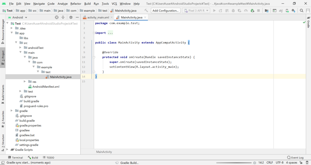The height and width of the screenshot is (165, 311).
Task: Open the Refactor menu
Action: (x=76, y=4)
